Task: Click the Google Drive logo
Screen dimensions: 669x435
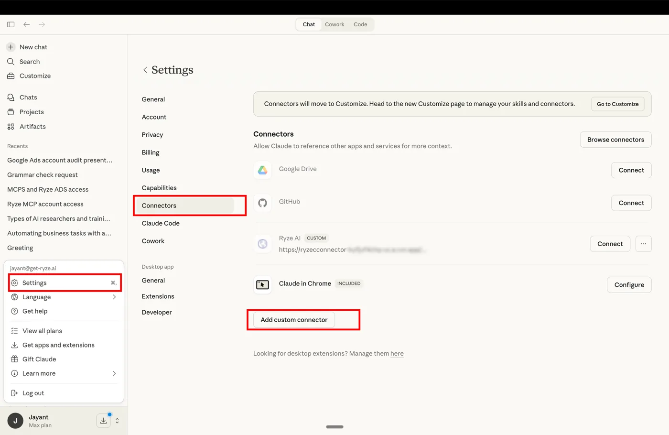Action: click(262, 170)
